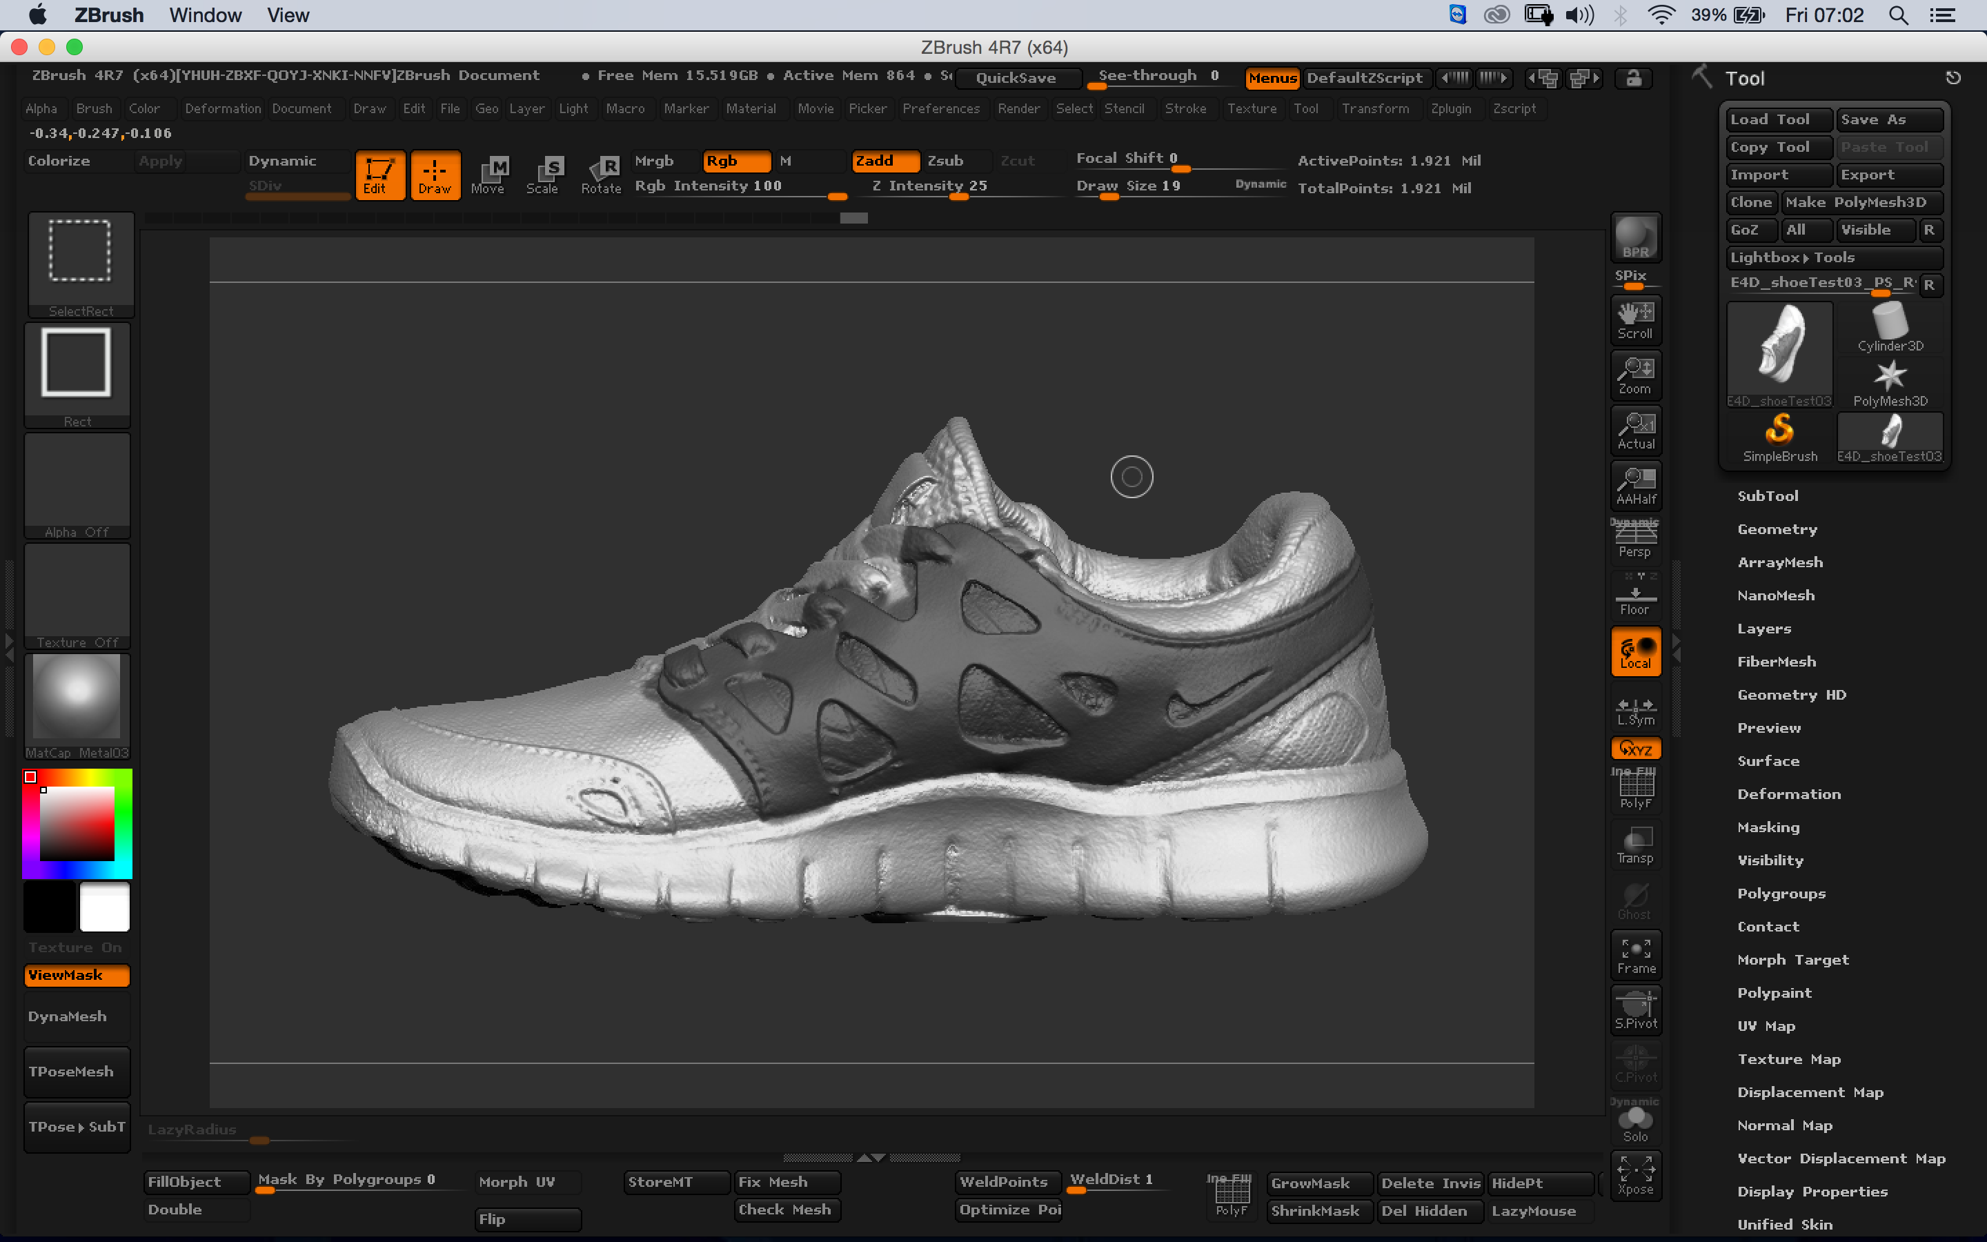Open the Preferences menu
The height and width of the screenshot is (1242, 1987).
coord(941,108)
